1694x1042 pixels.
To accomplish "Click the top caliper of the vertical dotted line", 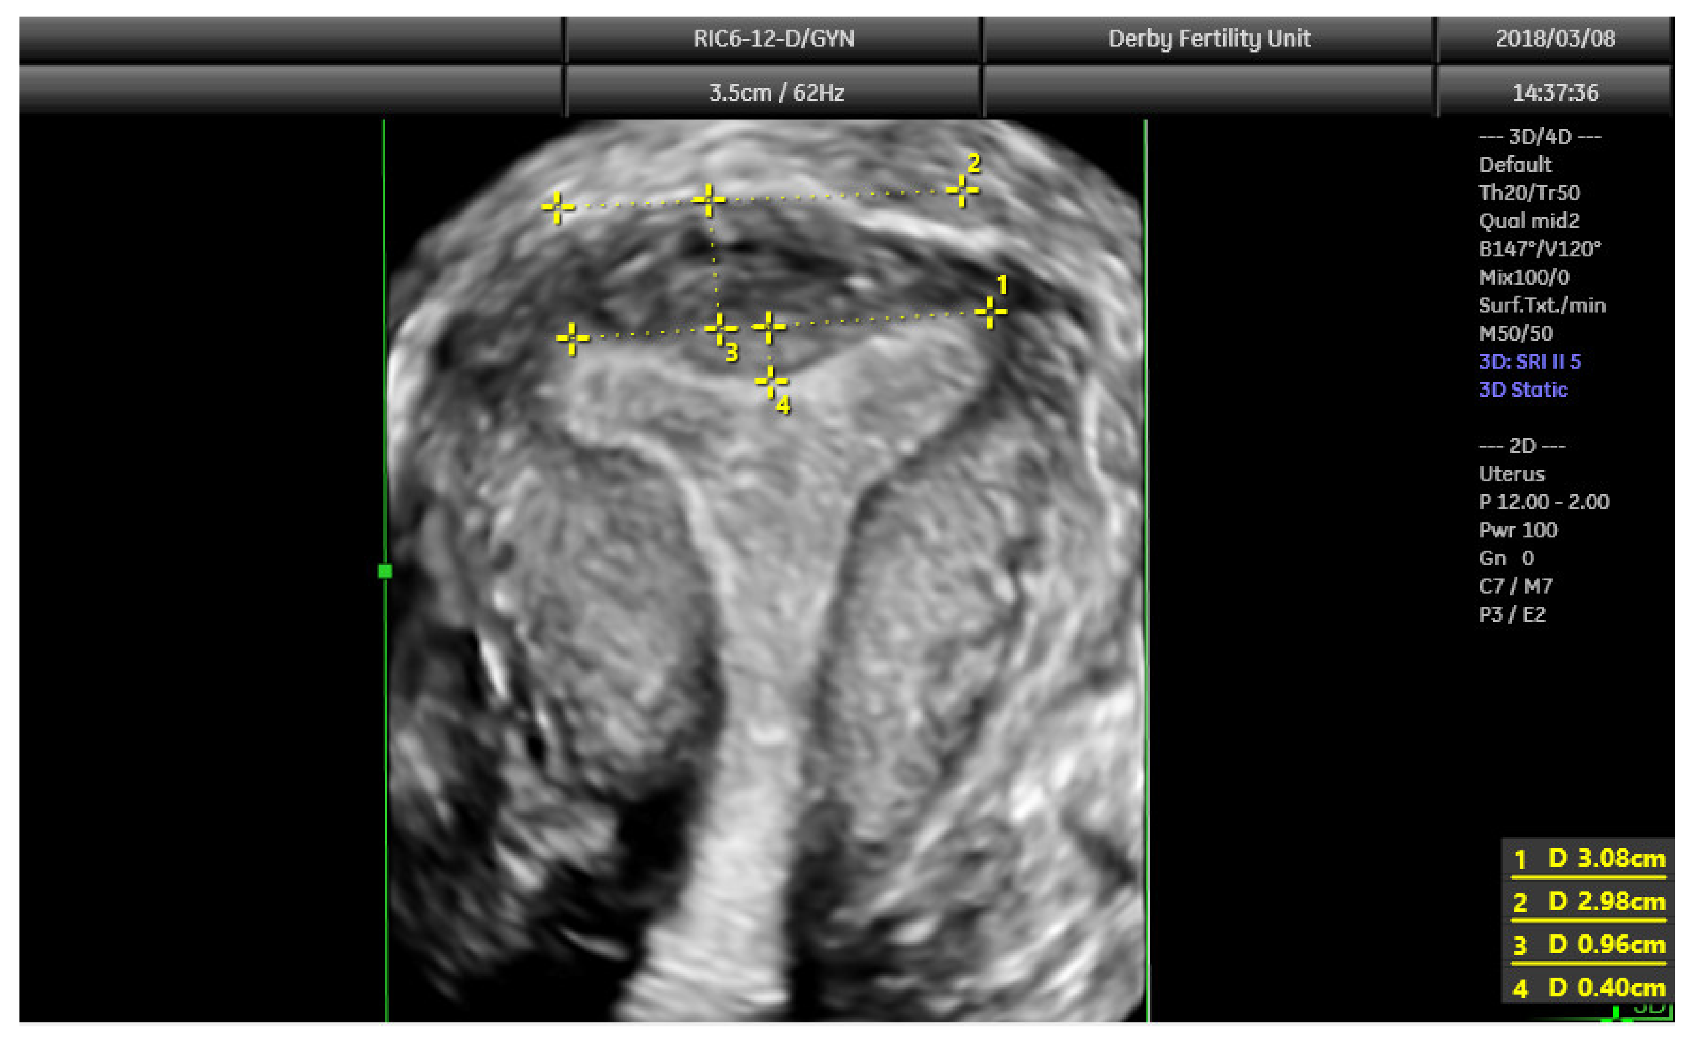I will 708,201.
